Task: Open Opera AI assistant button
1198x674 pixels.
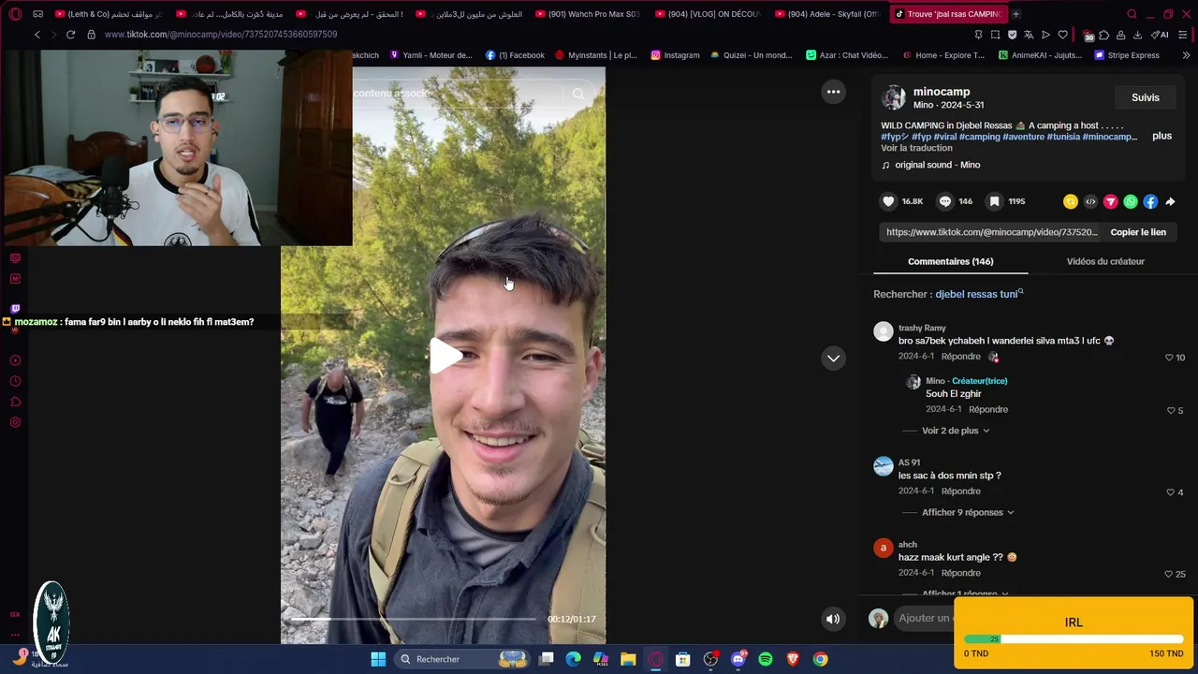Action: coord(1160,35)
